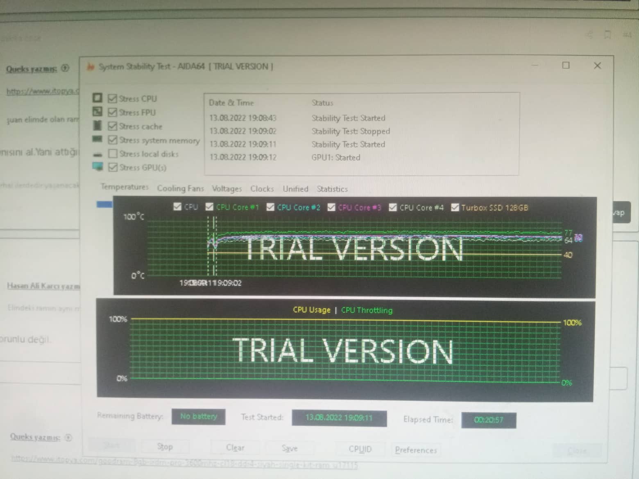Image resolution: width=639 pixels, height=479 pixels.
Task: Click the CPU Throttling graph label
Action: pos(367,310)
